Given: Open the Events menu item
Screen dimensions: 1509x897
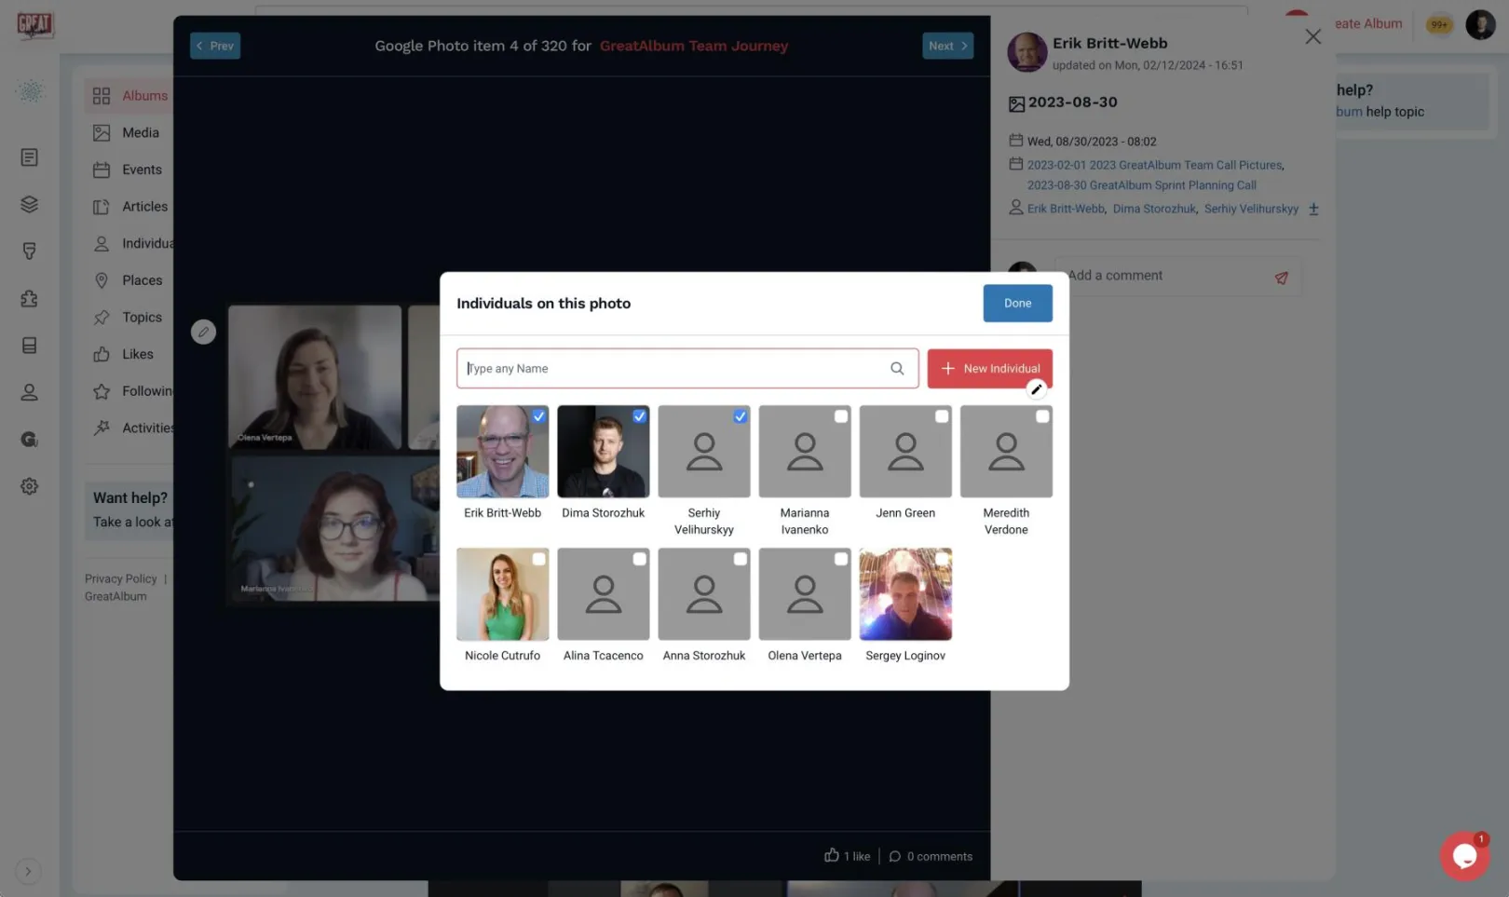Looking at the screenshot, I should coord(142,170).
